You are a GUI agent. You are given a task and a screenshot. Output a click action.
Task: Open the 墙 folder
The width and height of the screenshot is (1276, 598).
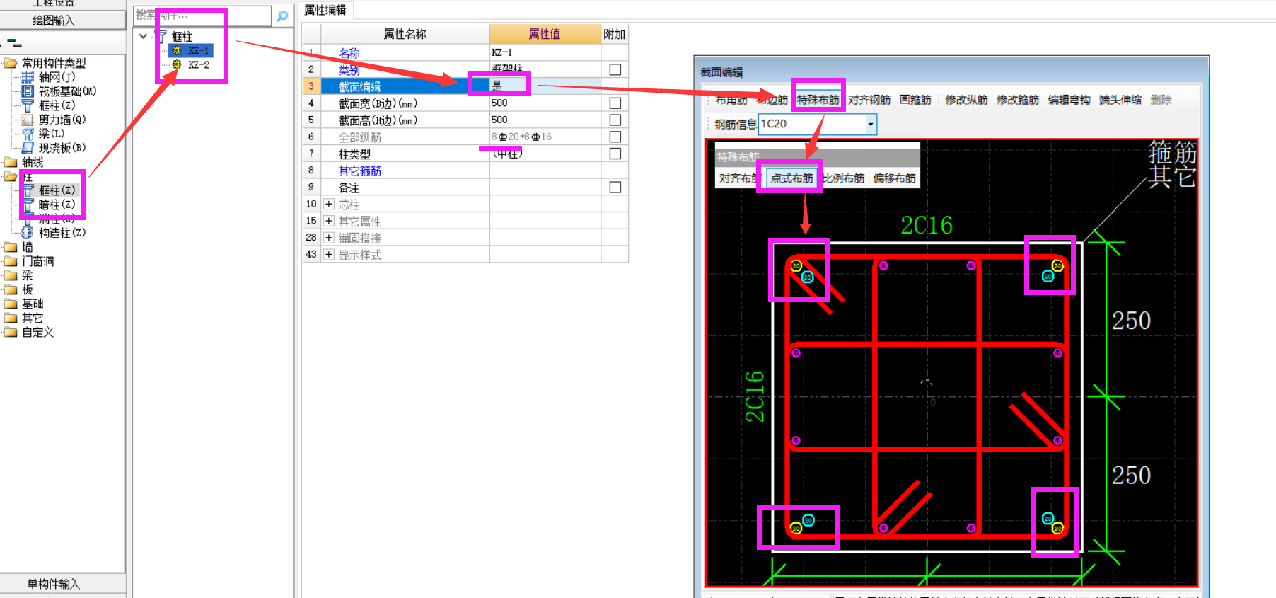11,247
